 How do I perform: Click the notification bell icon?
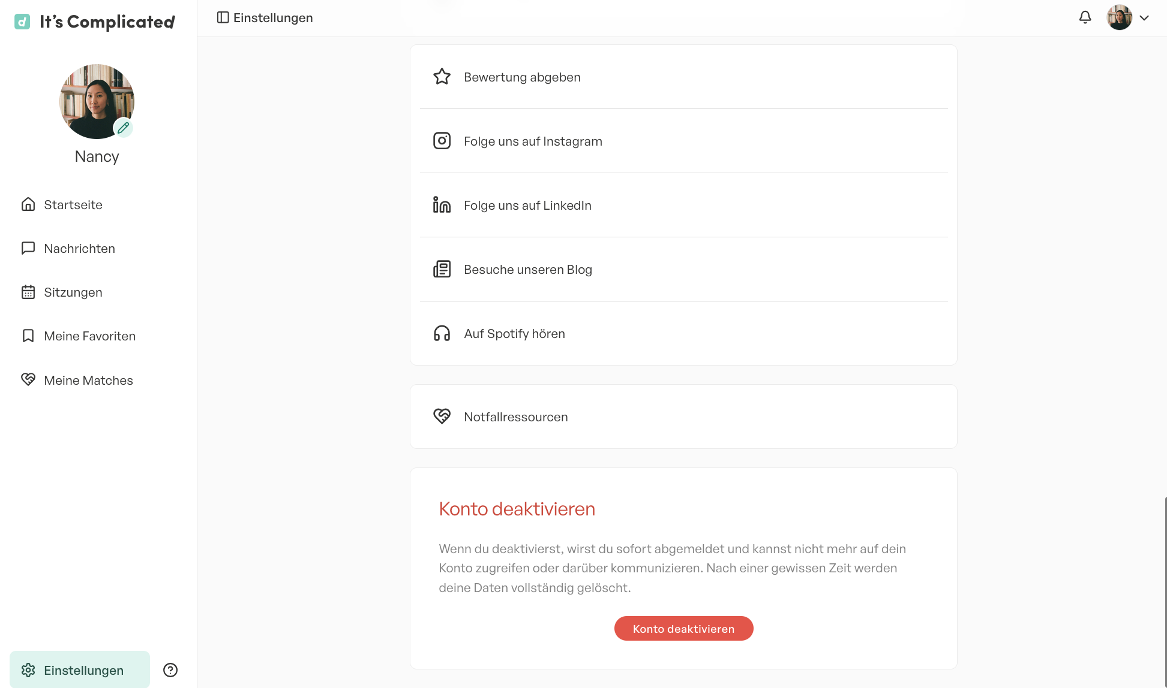(x=1085, y=17)
